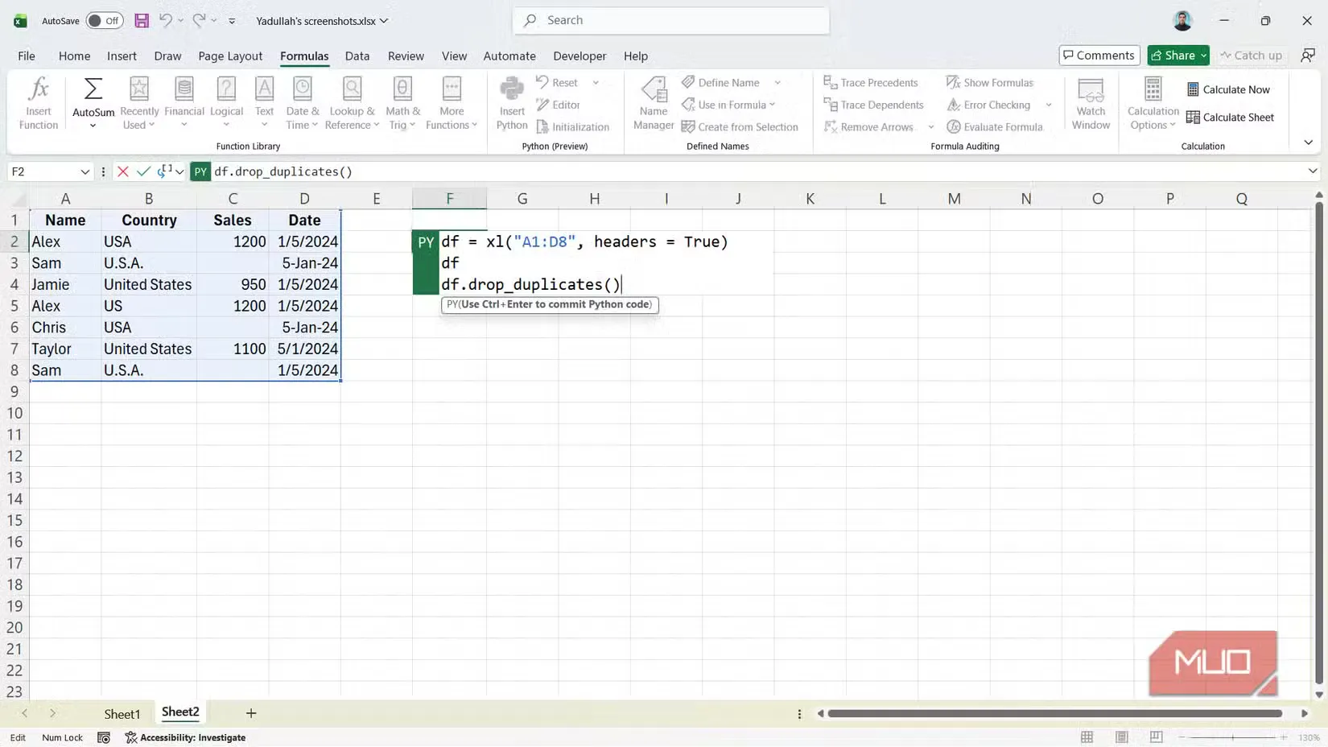Open the Name Manager

coord(653,103)
